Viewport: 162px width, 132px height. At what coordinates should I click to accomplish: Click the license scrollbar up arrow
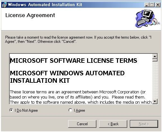pos(155,56)
